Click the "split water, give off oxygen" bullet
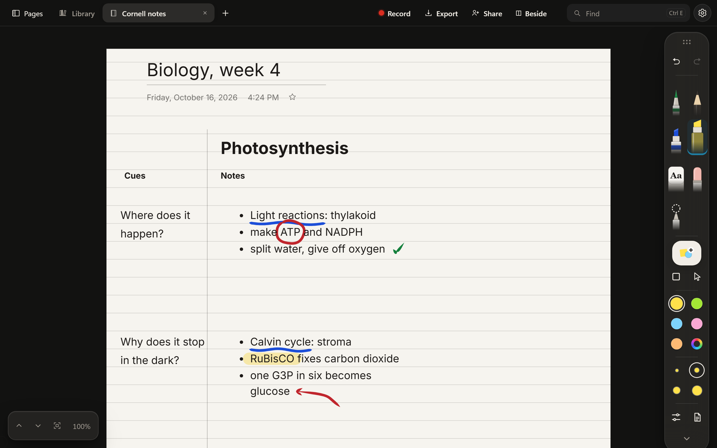Screen dimensions: 717x448 [318, 249]
